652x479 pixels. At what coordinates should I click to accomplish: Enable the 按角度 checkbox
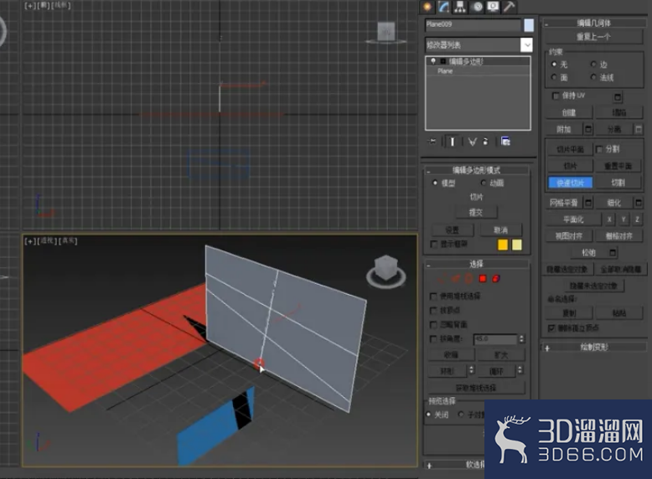pos(433,339)
